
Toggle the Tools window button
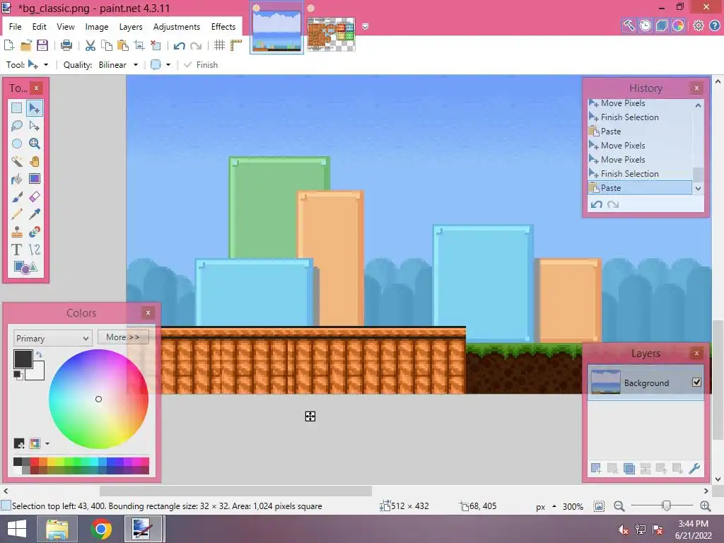(629, 25)
